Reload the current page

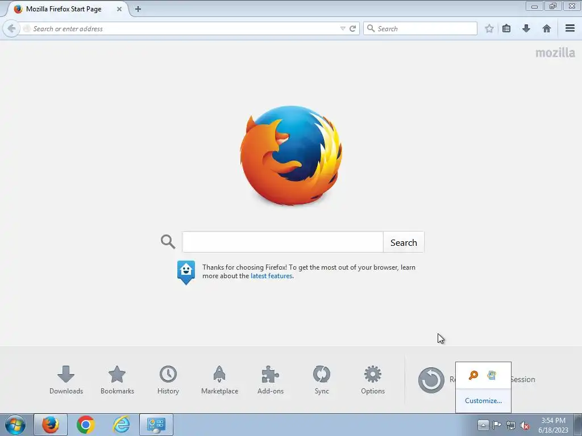click(352, 28)
